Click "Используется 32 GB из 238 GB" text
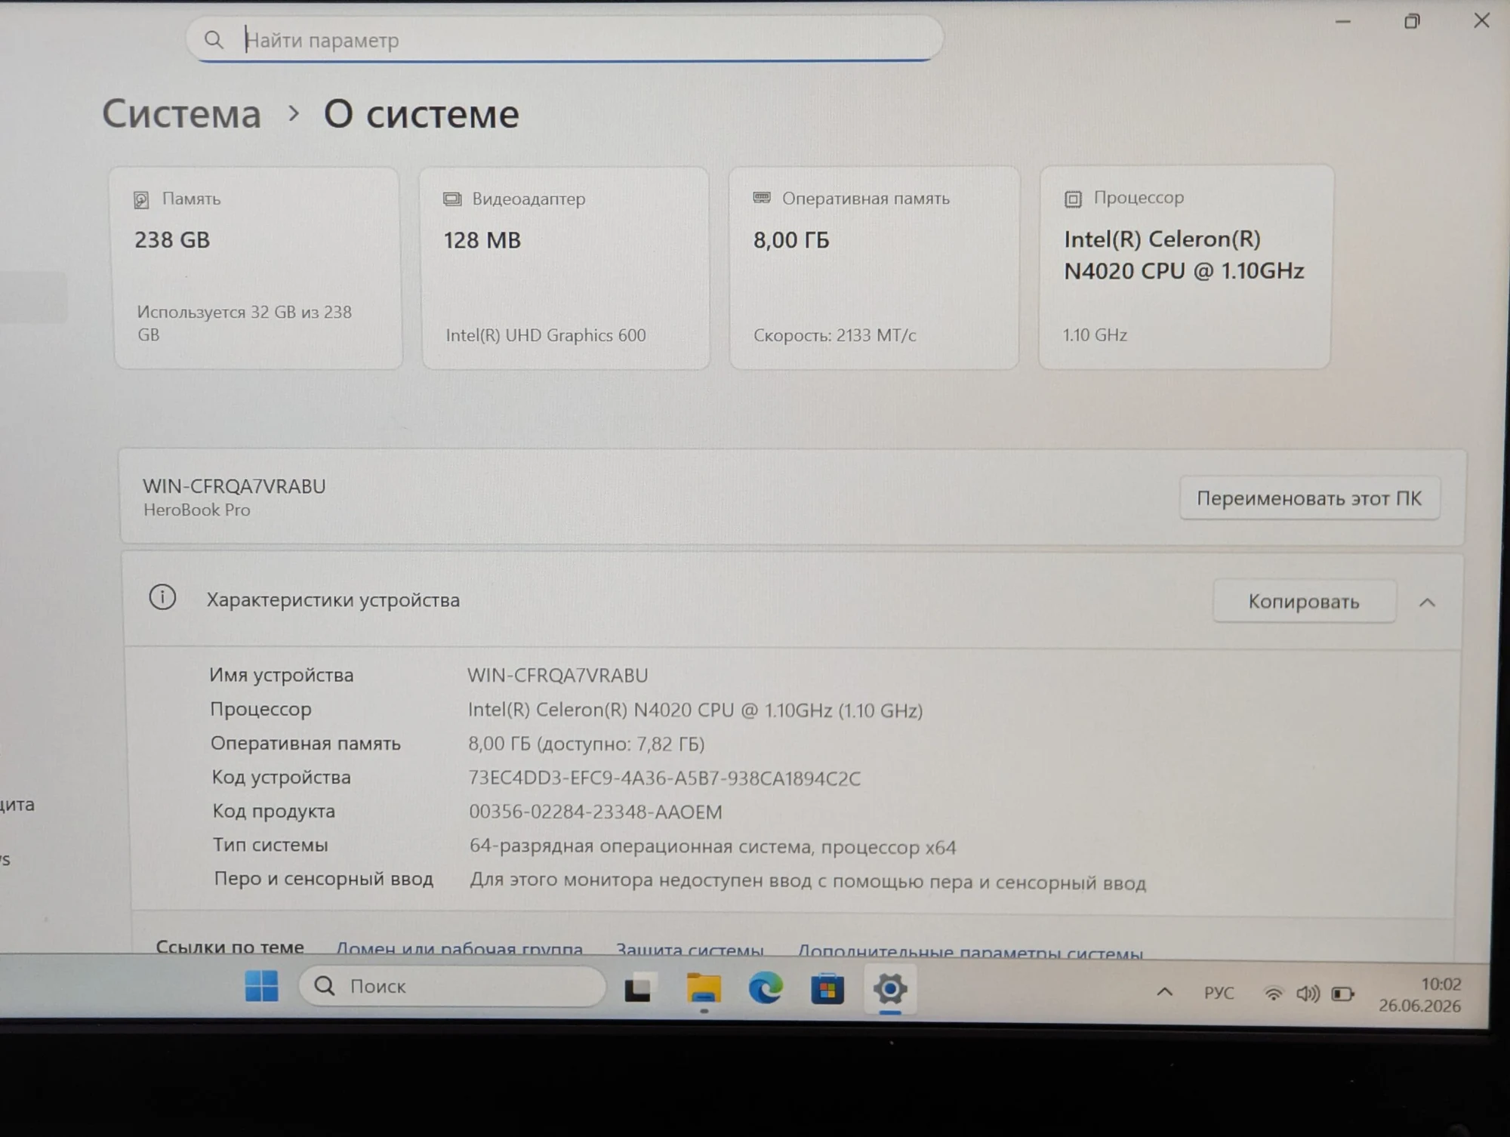 (244, 323)
